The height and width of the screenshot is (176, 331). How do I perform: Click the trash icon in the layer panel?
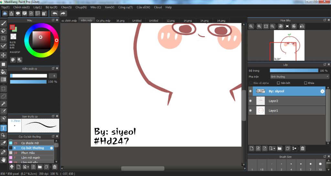(x=303, y=149)
